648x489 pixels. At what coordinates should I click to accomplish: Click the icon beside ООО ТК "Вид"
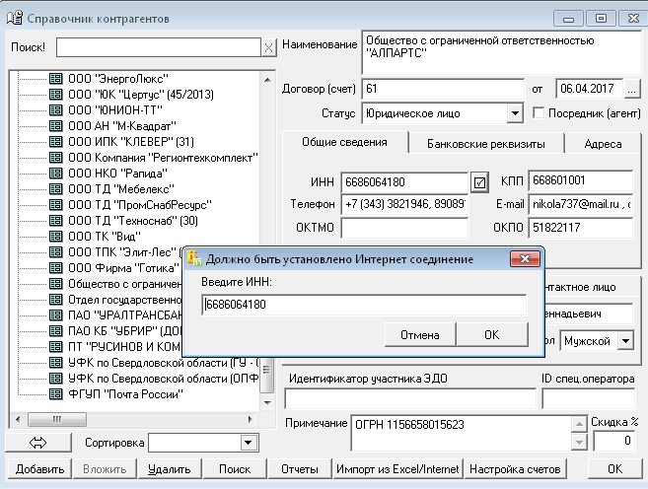pyautogui.click(x=55, y=236)
